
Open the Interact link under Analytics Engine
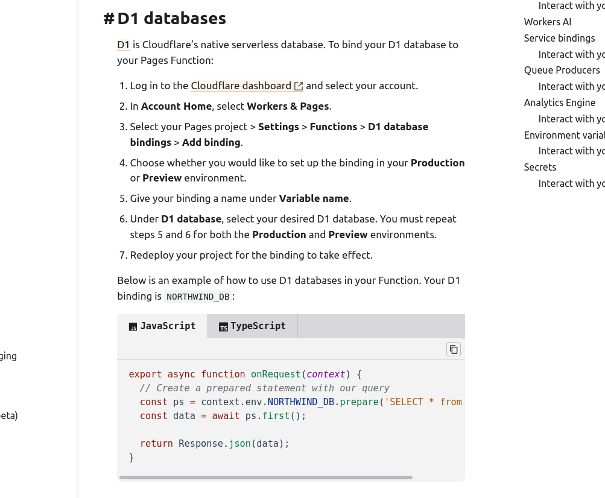pyautogui.click(x=571, y=119)
